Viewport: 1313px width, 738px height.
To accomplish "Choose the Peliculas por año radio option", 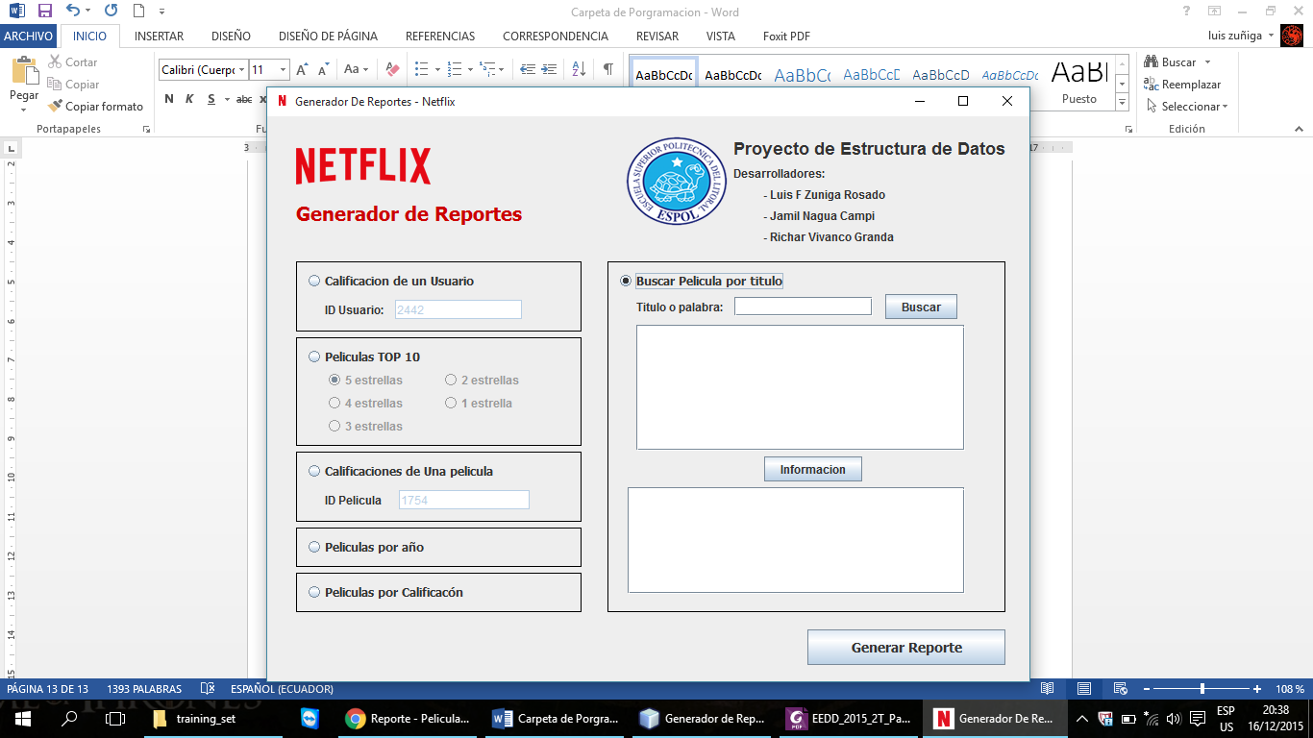I will 314,547.
